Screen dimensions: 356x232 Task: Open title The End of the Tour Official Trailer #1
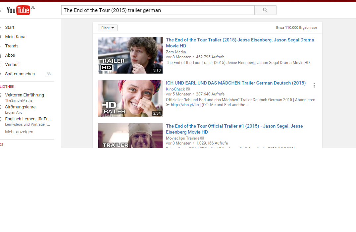point(234,129)
